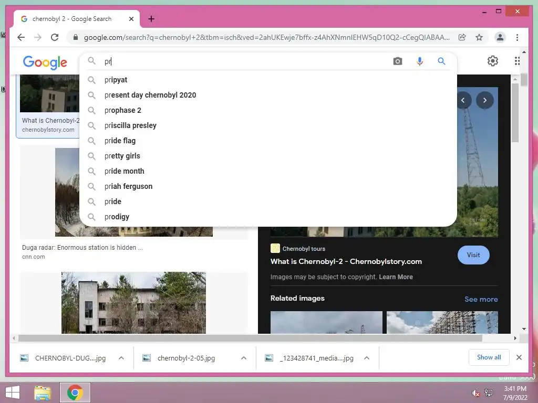Open File Explorer from the taskbar

point(43,393)
